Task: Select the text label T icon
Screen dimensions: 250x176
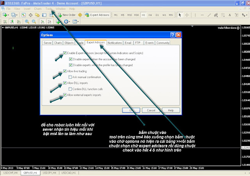Action: pos(237,15)
